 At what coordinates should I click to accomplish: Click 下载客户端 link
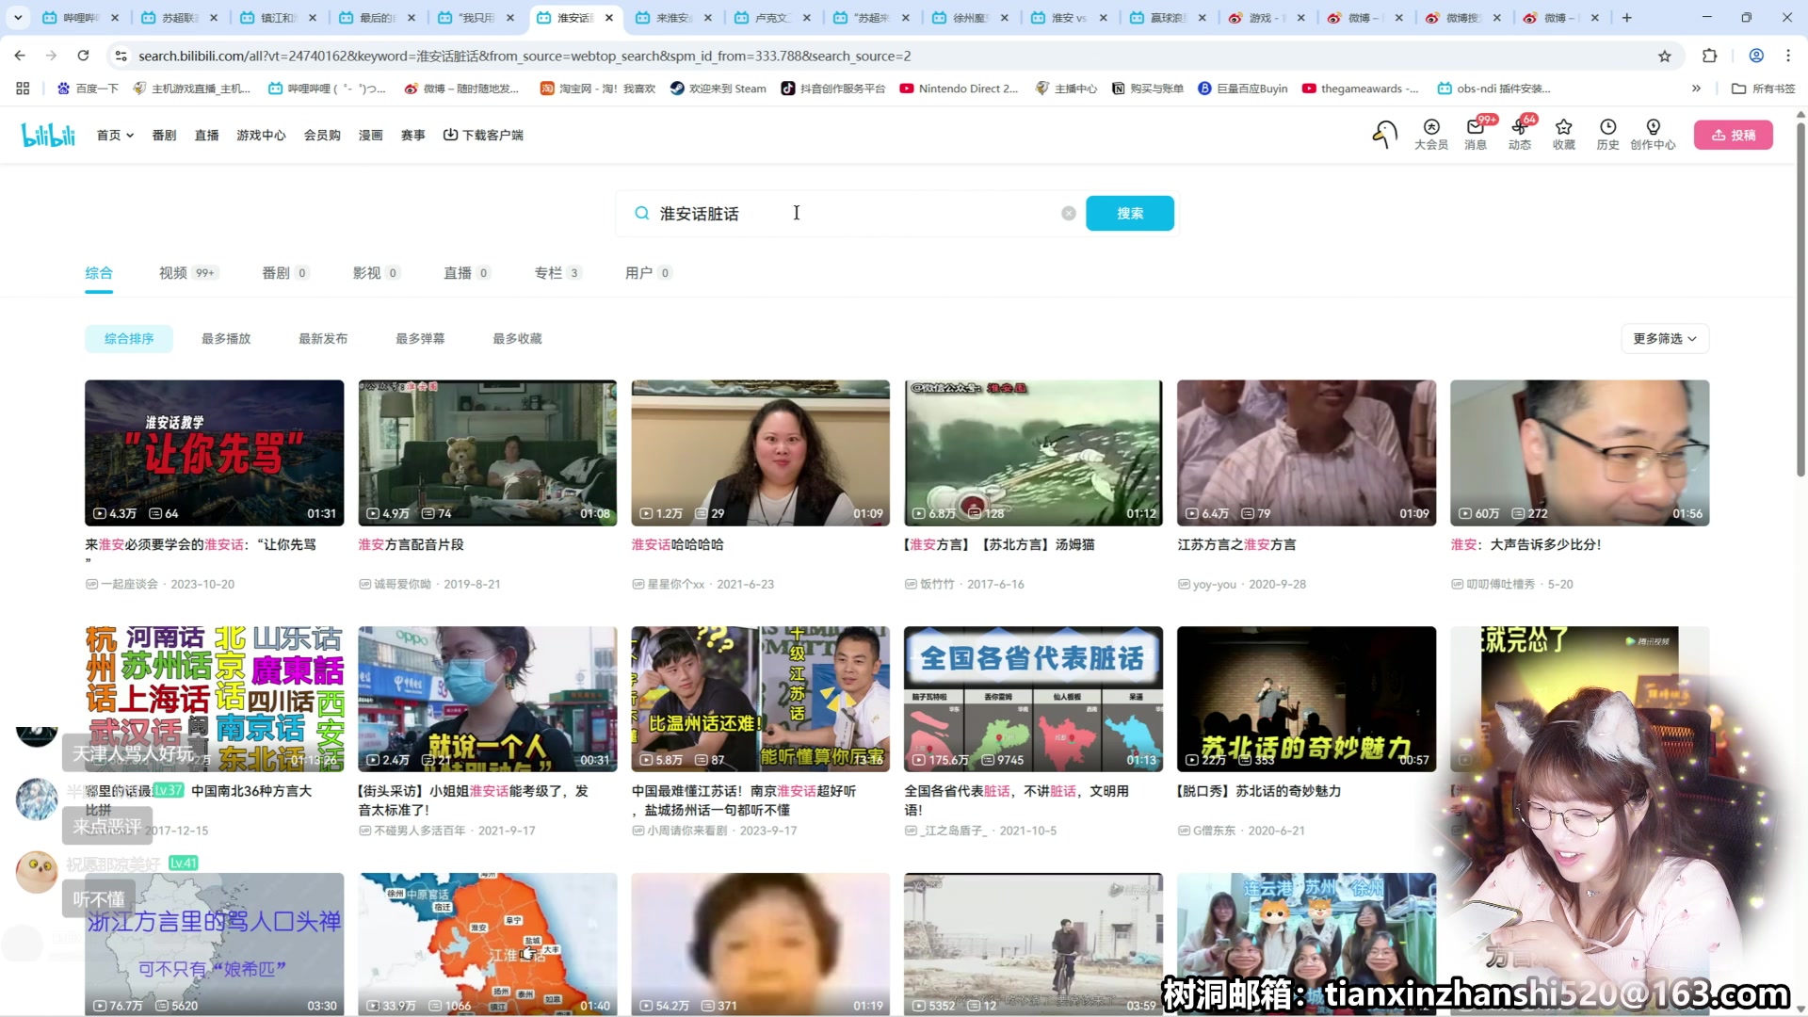click(483, 136)
